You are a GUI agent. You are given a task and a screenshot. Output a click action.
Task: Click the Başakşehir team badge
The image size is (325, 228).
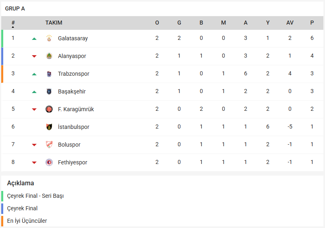pyautogui.click(x=49, y=92)
